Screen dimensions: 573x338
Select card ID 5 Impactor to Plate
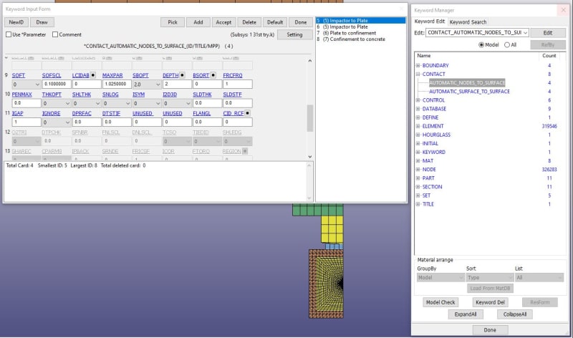click(x=360, y=21)
